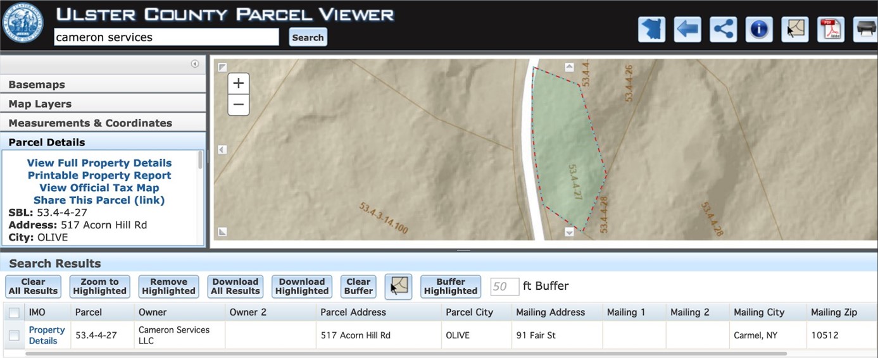Image resolution: width=878 pixels, height=358 pixels.
Task: Open View Full Property Details link
Action: point(99,163)
